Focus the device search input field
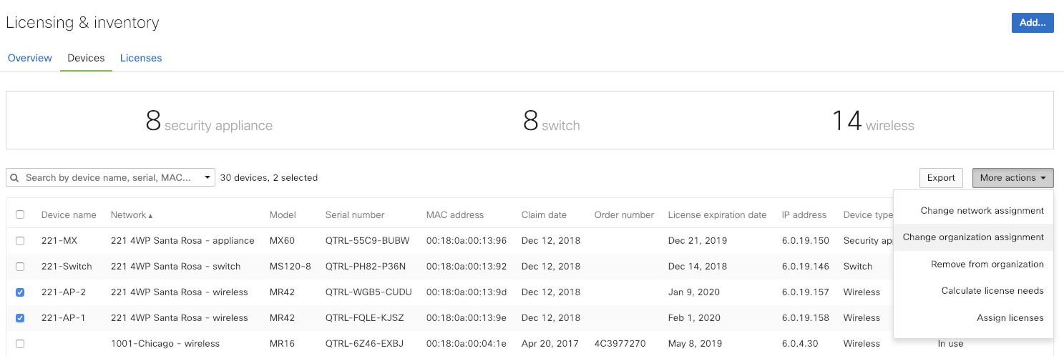The width and height of the screenshot is (1064, 356). tap(107, 178)
